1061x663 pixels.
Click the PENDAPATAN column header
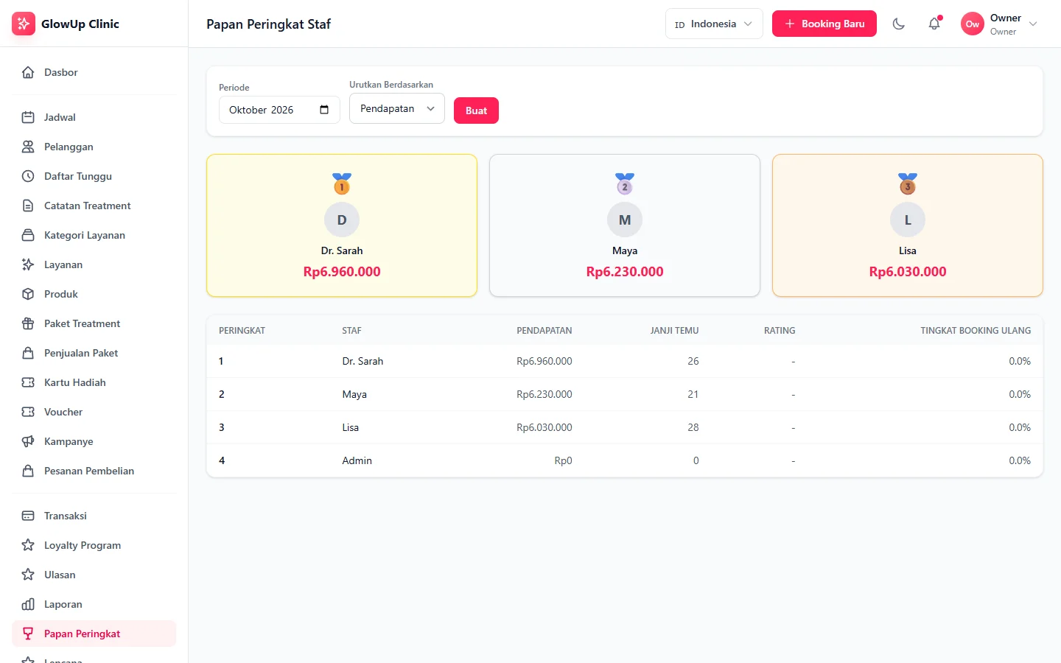[544, 331]
